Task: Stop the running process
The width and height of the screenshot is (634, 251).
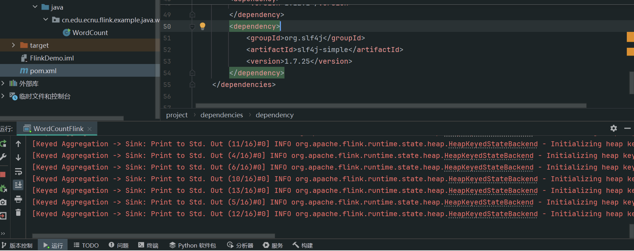Action: pos(3,175)
